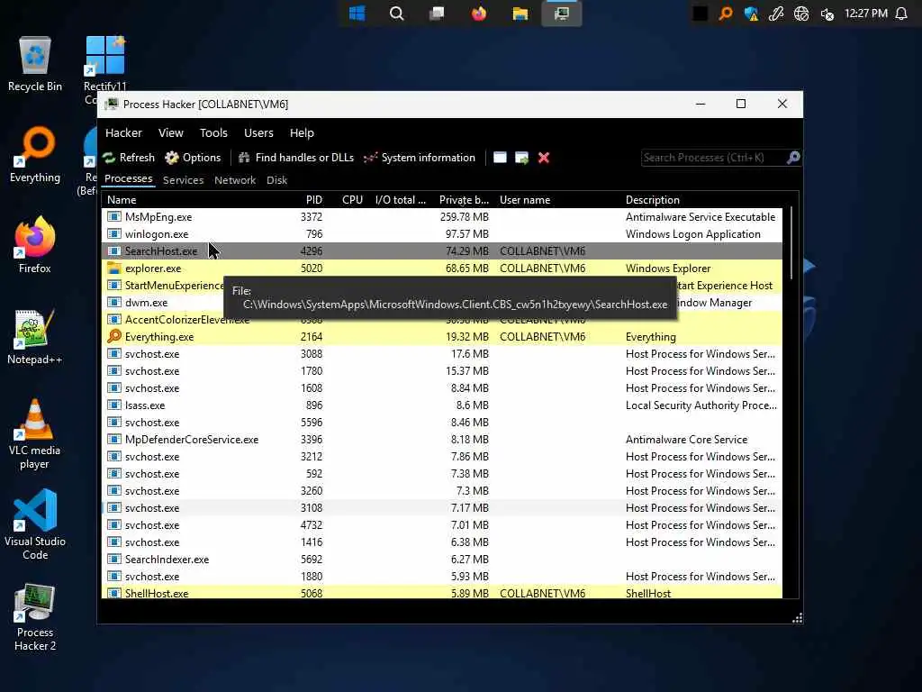Click the 12:27 PM clock

tap(866, 14)
